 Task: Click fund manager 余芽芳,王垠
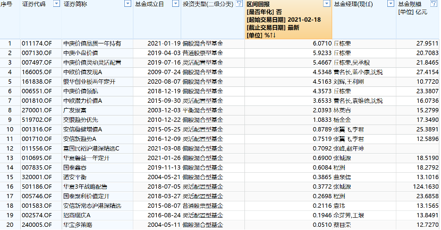349,215
